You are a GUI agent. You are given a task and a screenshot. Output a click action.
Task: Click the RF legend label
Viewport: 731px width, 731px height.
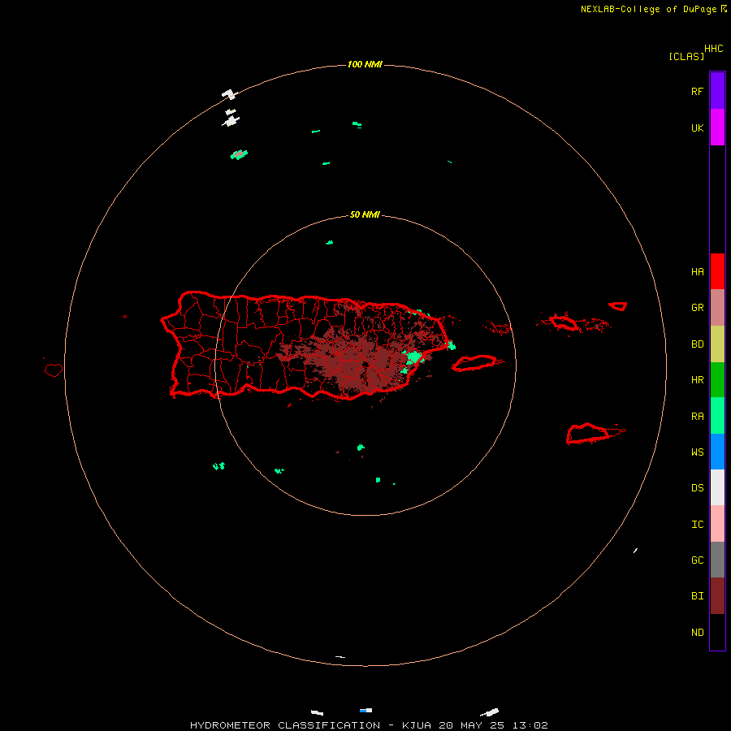point(697,91)
